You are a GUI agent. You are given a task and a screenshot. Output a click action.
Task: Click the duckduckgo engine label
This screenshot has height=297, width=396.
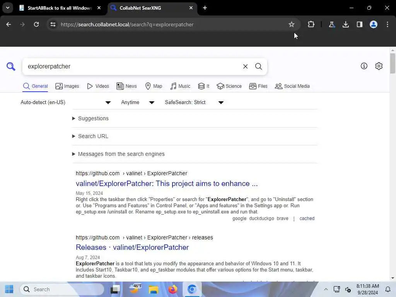coord(261,218)
